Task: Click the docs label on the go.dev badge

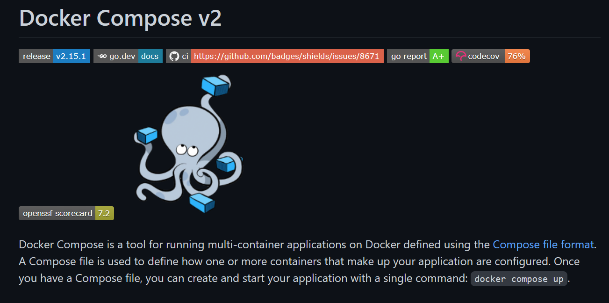Action: point(150,56)
